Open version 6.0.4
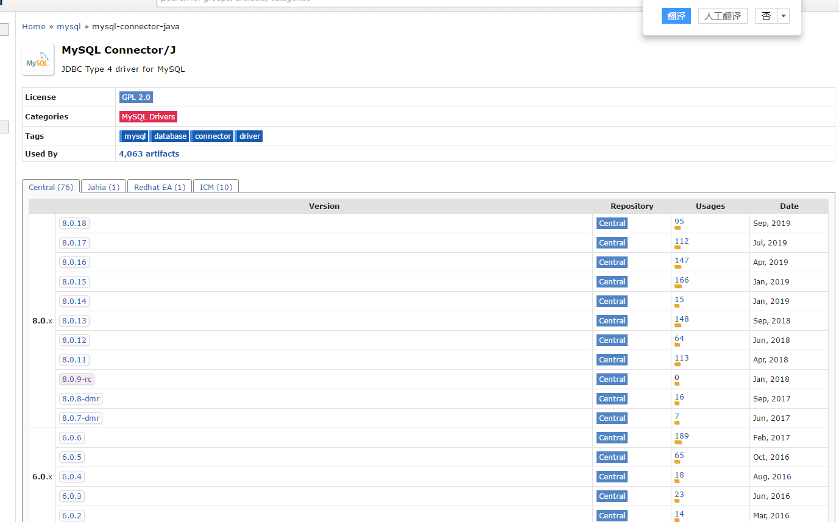Image resolution: width=839 pixels, height=522 pixels. (72, 476)
